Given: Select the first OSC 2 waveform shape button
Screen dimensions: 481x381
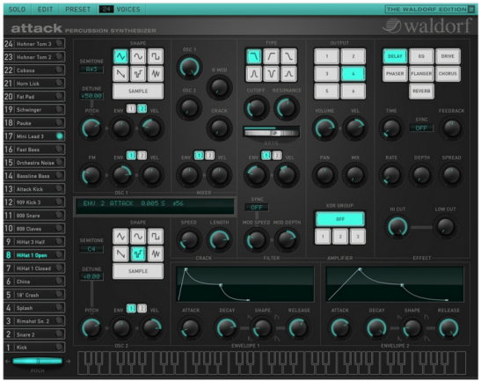Looking at the screenshot, I should [120, 237].
